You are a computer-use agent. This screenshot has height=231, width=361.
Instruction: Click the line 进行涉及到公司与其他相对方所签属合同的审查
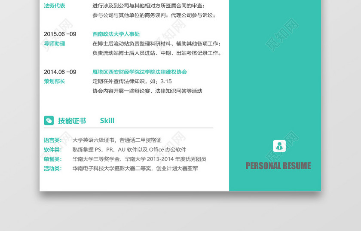pyautogui.click(x=149, y=6)
